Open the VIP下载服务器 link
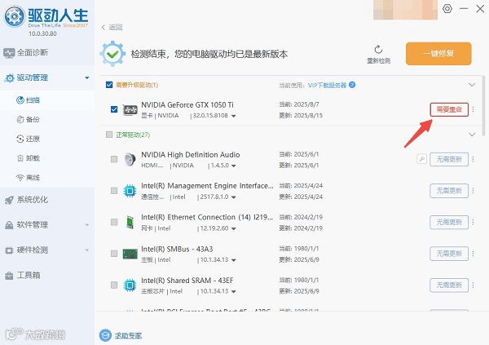 (327, 86)
